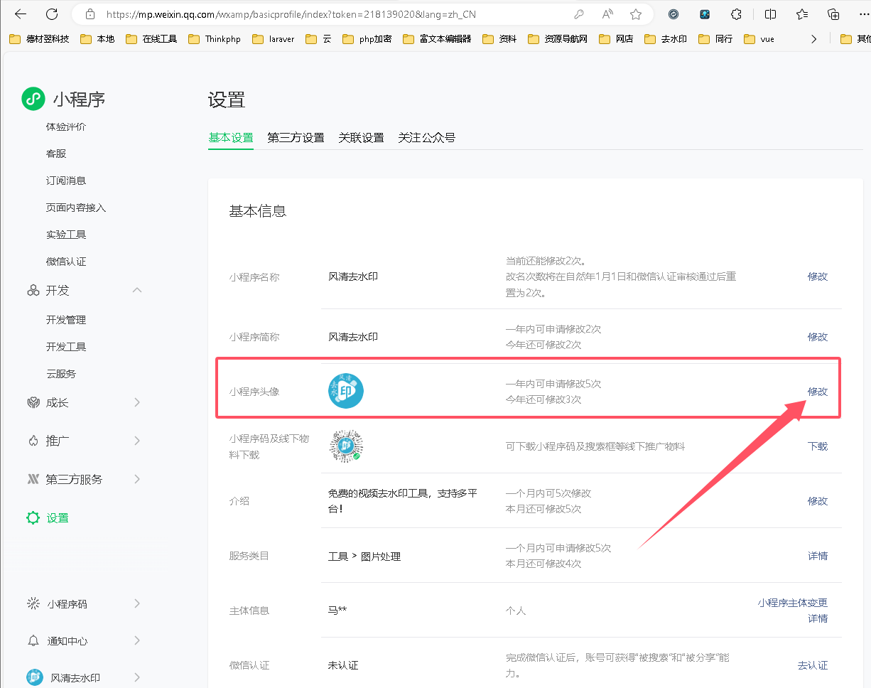
Task: Click the green 设置 gear icon
Action: [x=33, y=517]
